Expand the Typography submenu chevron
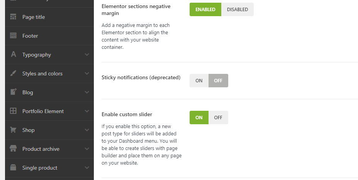Screen dimensions: 358x180 (87, 55)
